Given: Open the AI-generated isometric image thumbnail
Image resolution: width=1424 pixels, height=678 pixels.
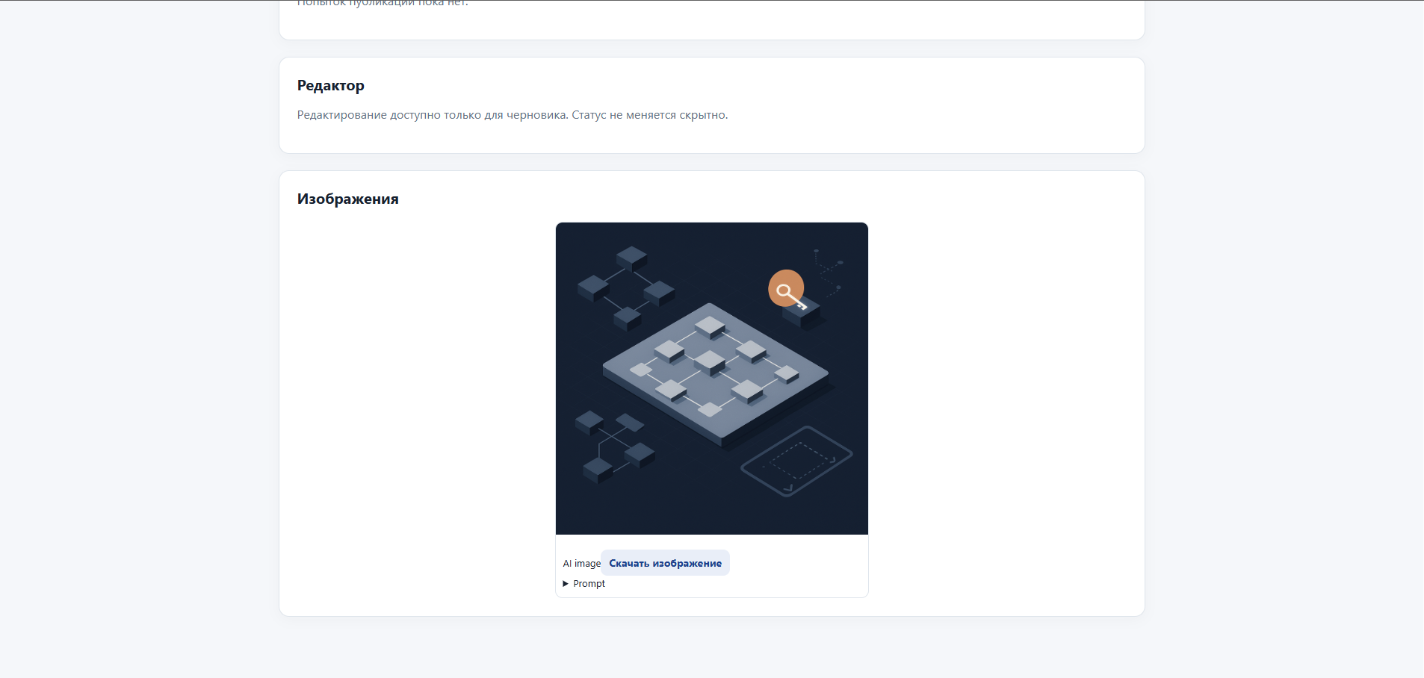Looking at the screenshot, I should click(x=711, y=378).
